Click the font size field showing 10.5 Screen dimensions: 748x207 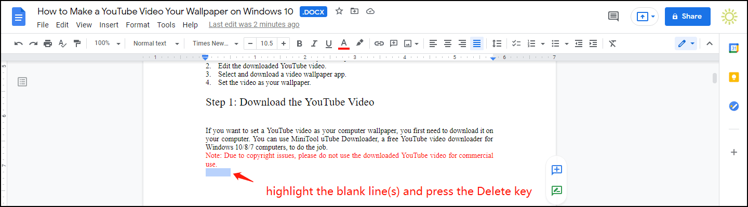pos(267,43)
